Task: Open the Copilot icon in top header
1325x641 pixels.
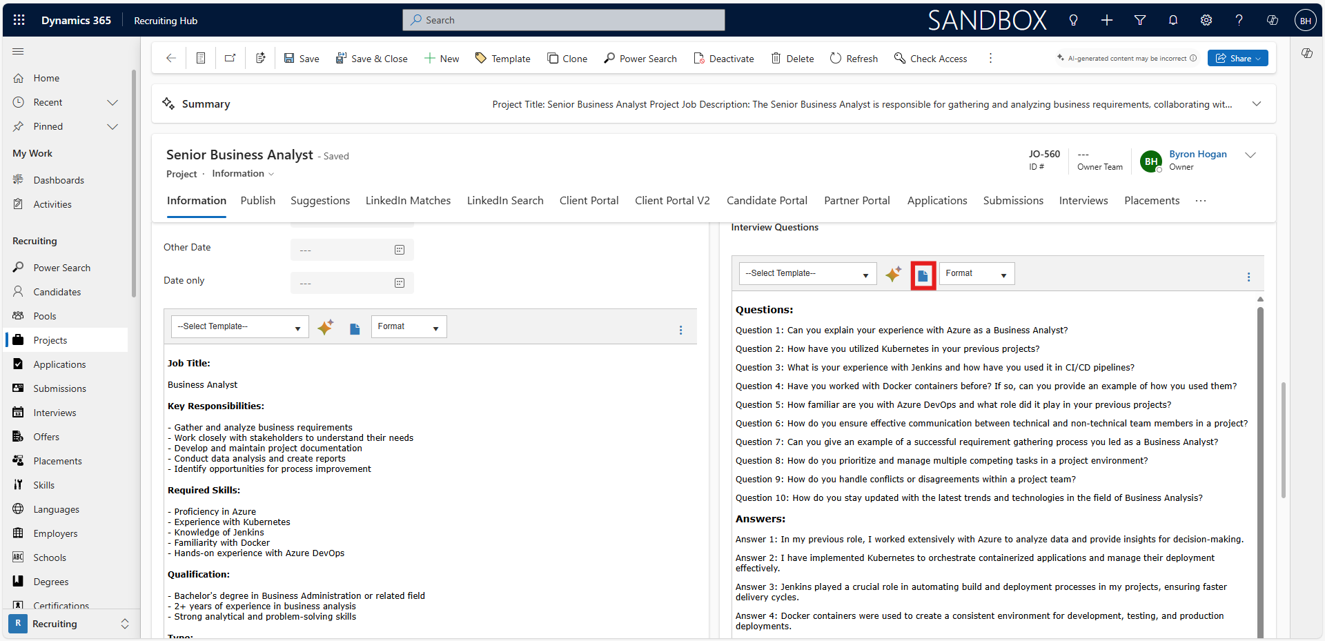Action: pyautogui.click(x=1273, y=20)
